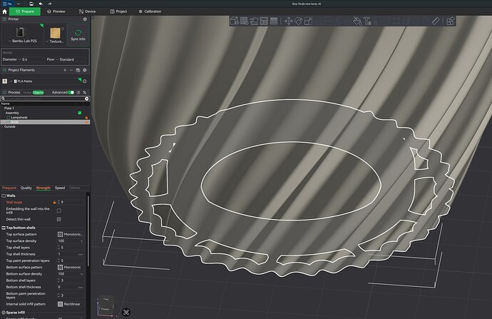Open the Bambu Lab P2S printer dropdown
This screenshot has height=319, width=492.
click(22, 41)
